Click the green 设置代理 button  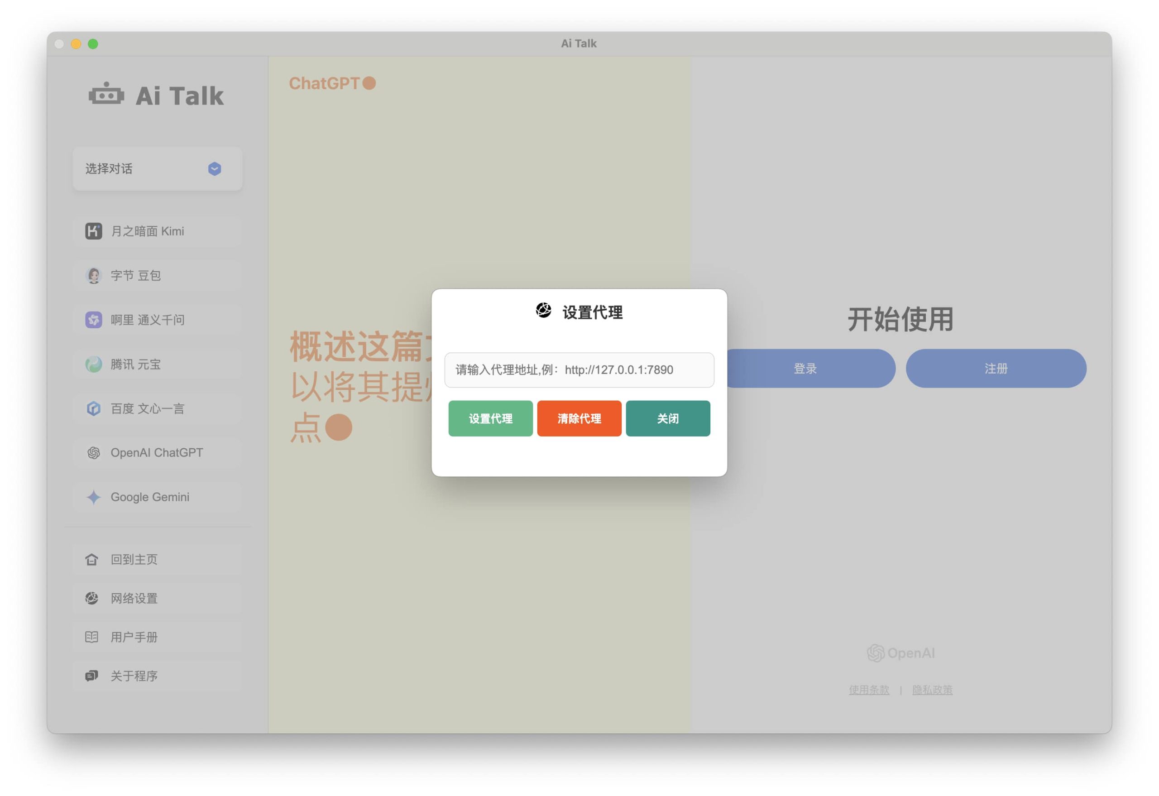490,418
